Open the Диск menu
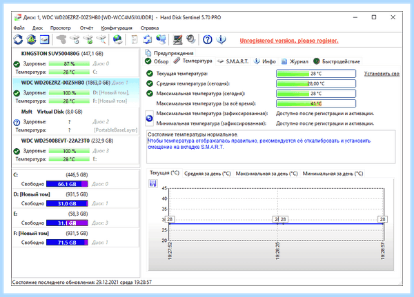 [x=37, y=28]
